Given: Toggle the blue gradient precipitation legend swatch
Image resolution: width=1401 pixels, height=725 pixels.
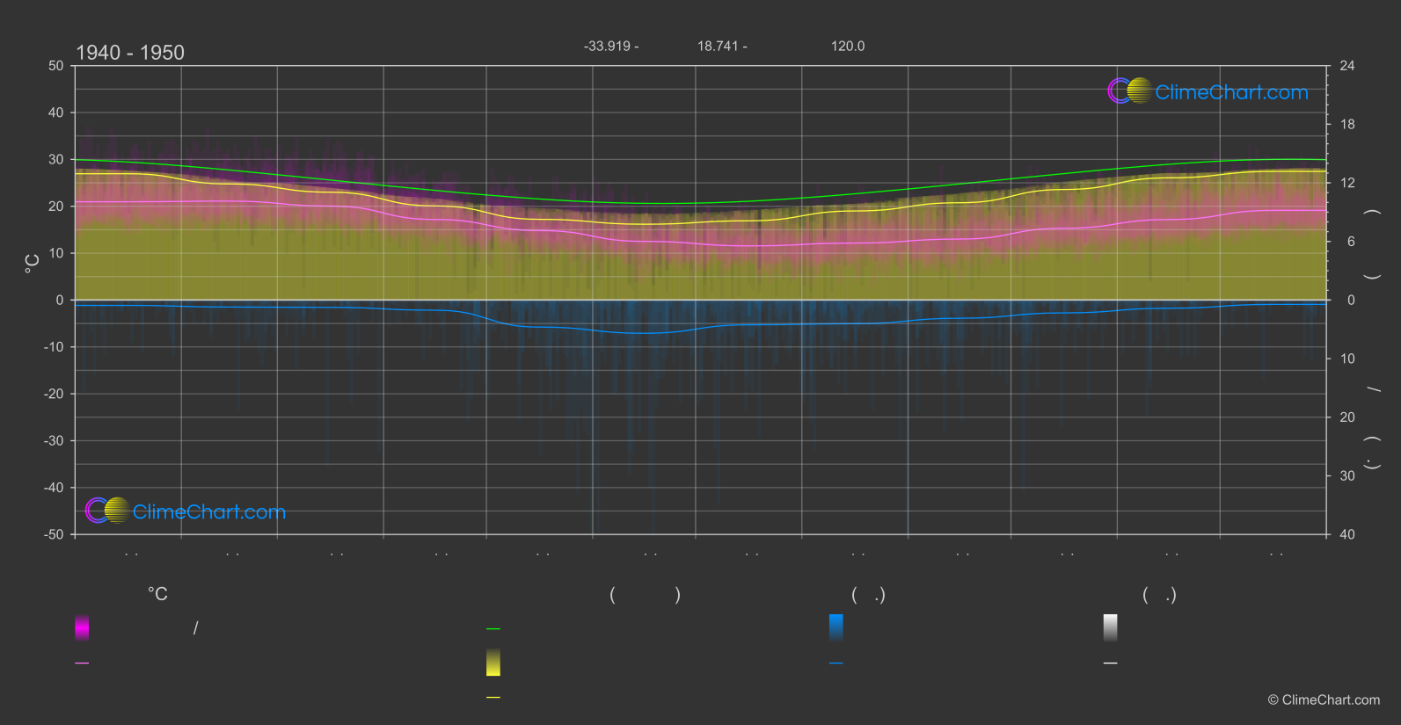Looking at the screenshot, I should [836, 627].
